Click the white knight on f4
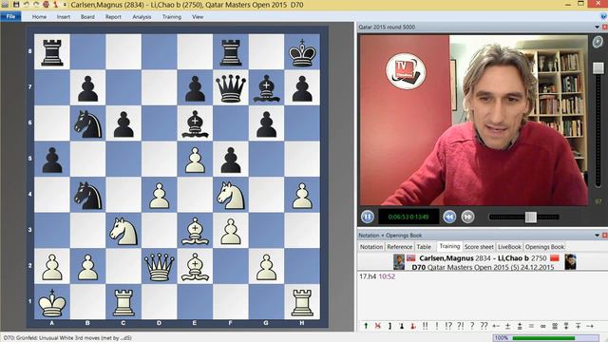Image resolution: width=608 pixels, height=342 pixels. (x=231, y=195)
